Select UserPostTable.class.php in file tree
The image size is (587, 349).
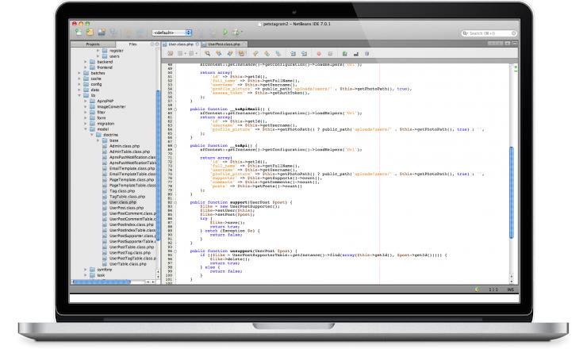tap(132, 247)
